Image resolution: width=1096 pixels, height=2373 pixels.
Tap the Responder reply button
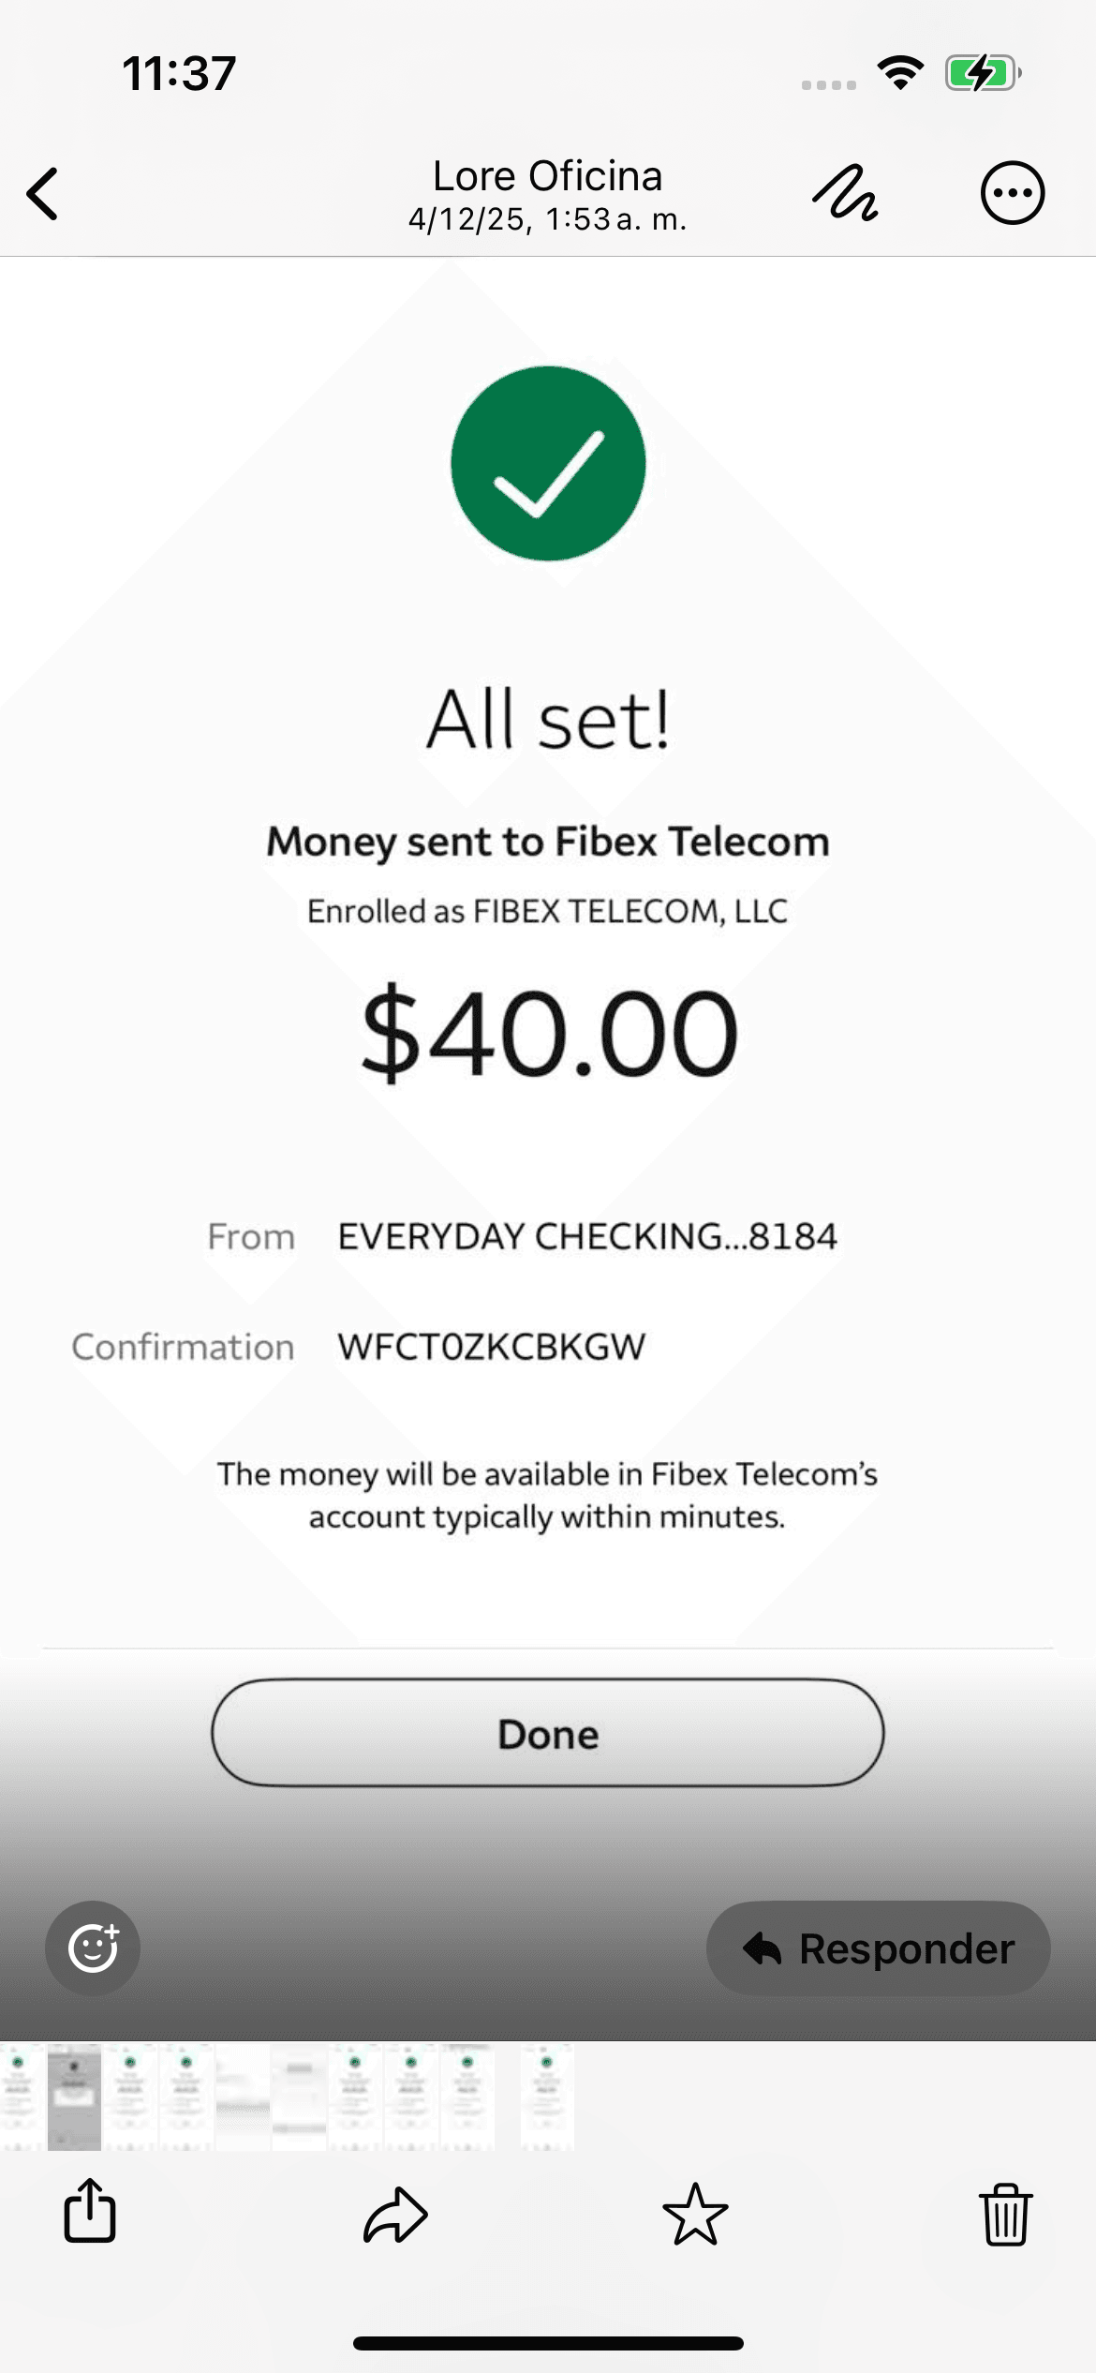point(878,1948)
